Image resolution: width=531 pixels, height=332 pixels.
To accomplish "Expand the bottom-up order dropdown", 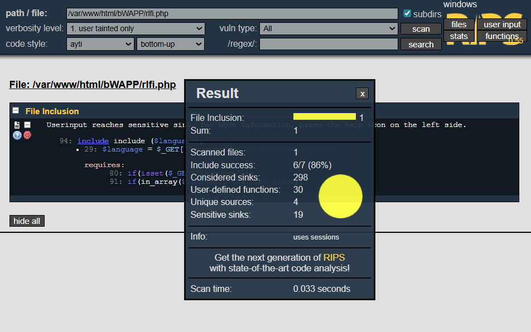I will click(x=170, y=44).
